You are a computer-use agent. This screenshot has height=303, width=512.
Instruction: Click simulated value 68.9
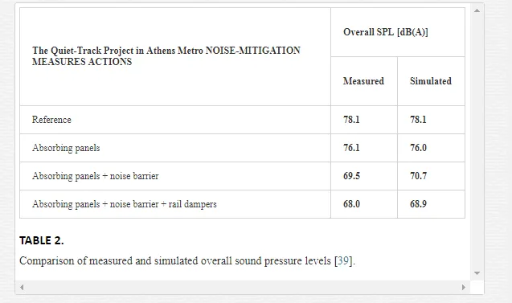tap(418, 204)
